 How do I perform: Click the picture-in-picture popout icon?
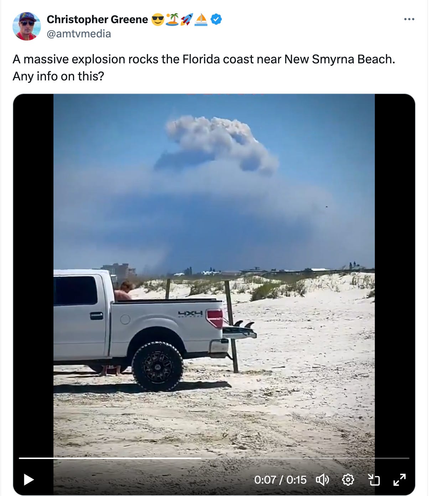374,480
